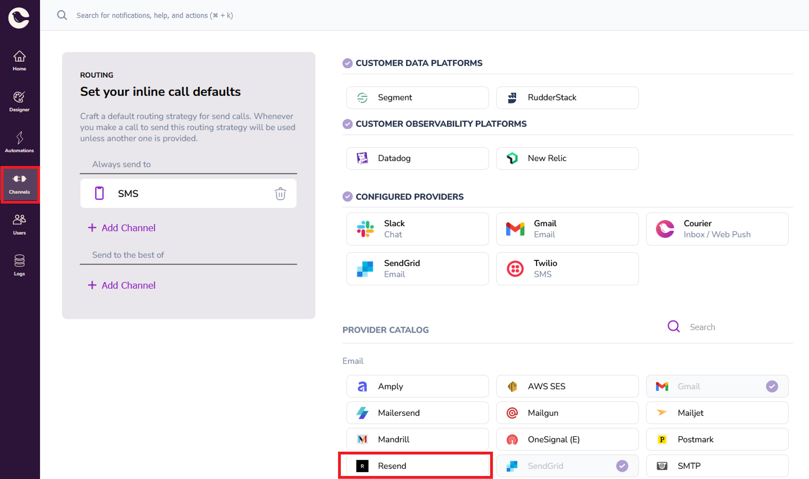Click Add Channel under Send to the best of
The height and width of the screenshot is (479, 809).
tap(122, 285)
